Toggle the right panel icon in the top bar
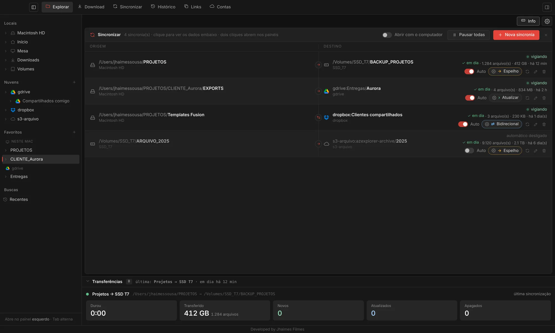 pyautogui.click(x=547, y=7)
